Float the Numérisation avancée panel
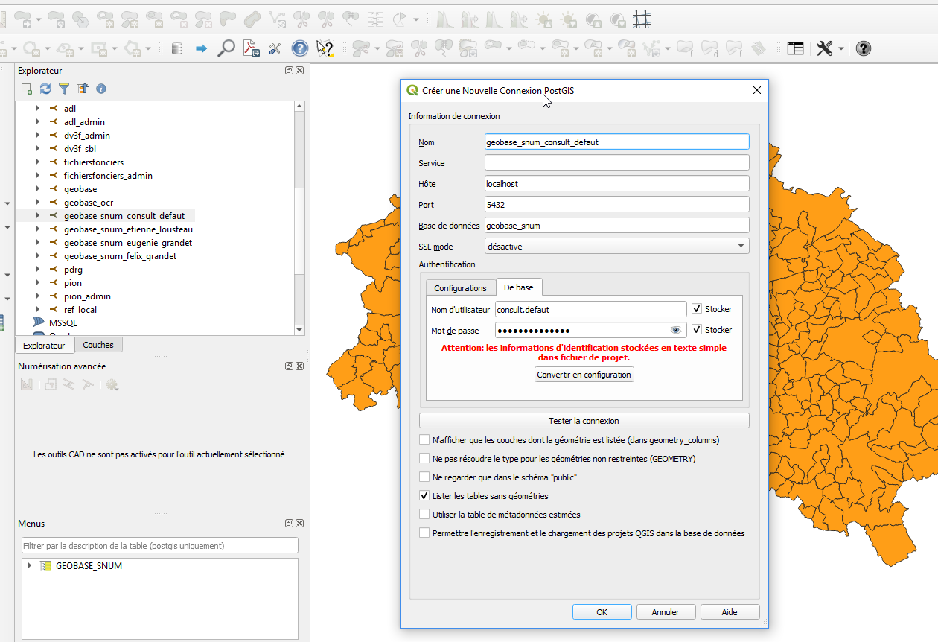Image resolution: width=938 pixels, height=642 pixels. tap(289, 366)
